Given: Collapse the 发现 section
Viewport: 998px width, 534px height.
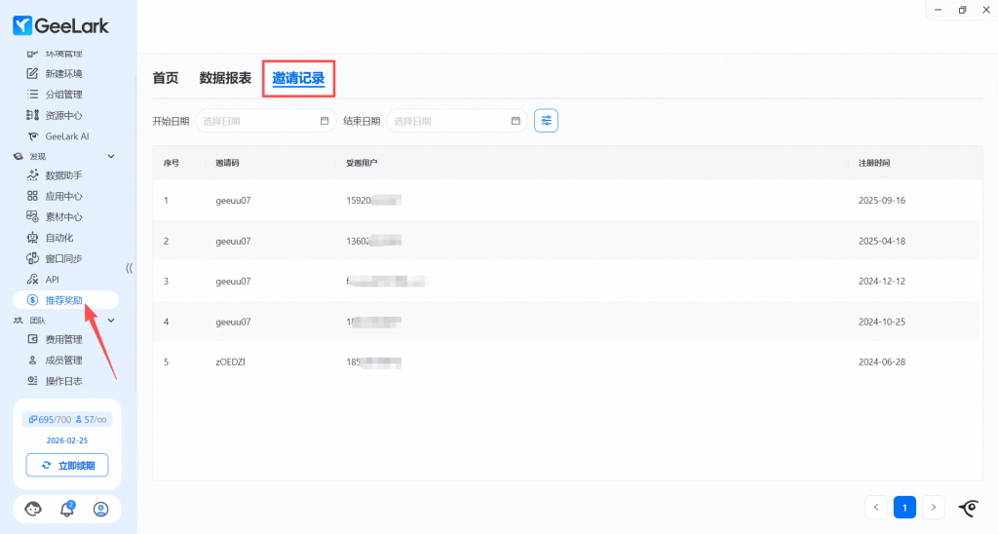Looking at the screenshot, I should (111, 156).
